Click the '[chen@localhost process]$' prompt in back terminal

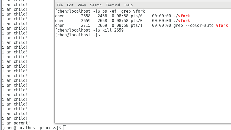(x=32, y=128)
